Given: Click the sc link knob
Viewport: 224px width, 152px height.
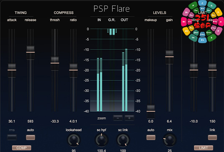Looking at the screenshot, I should (x=123, y=140).
